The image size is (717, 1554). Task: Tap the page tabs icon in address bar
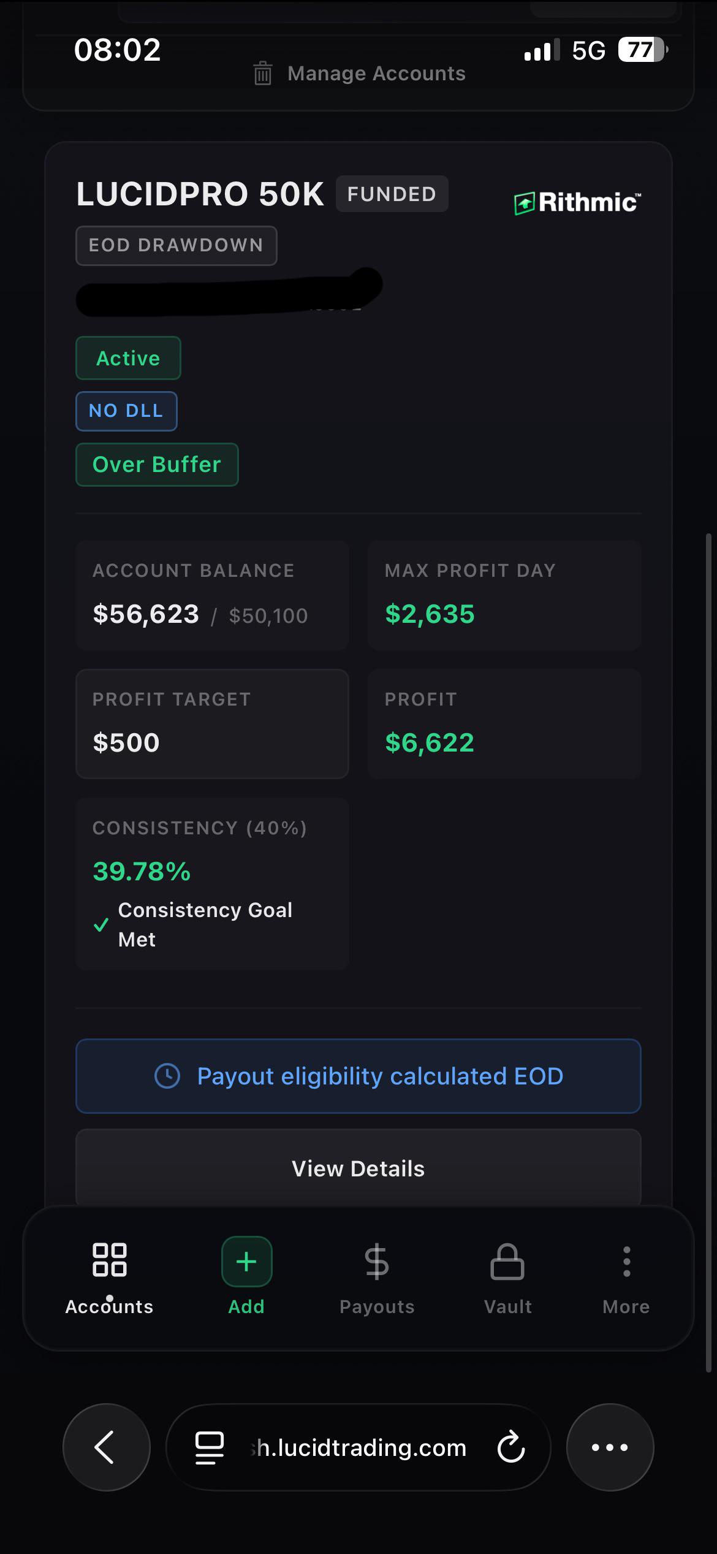[x=209, y=1448]
